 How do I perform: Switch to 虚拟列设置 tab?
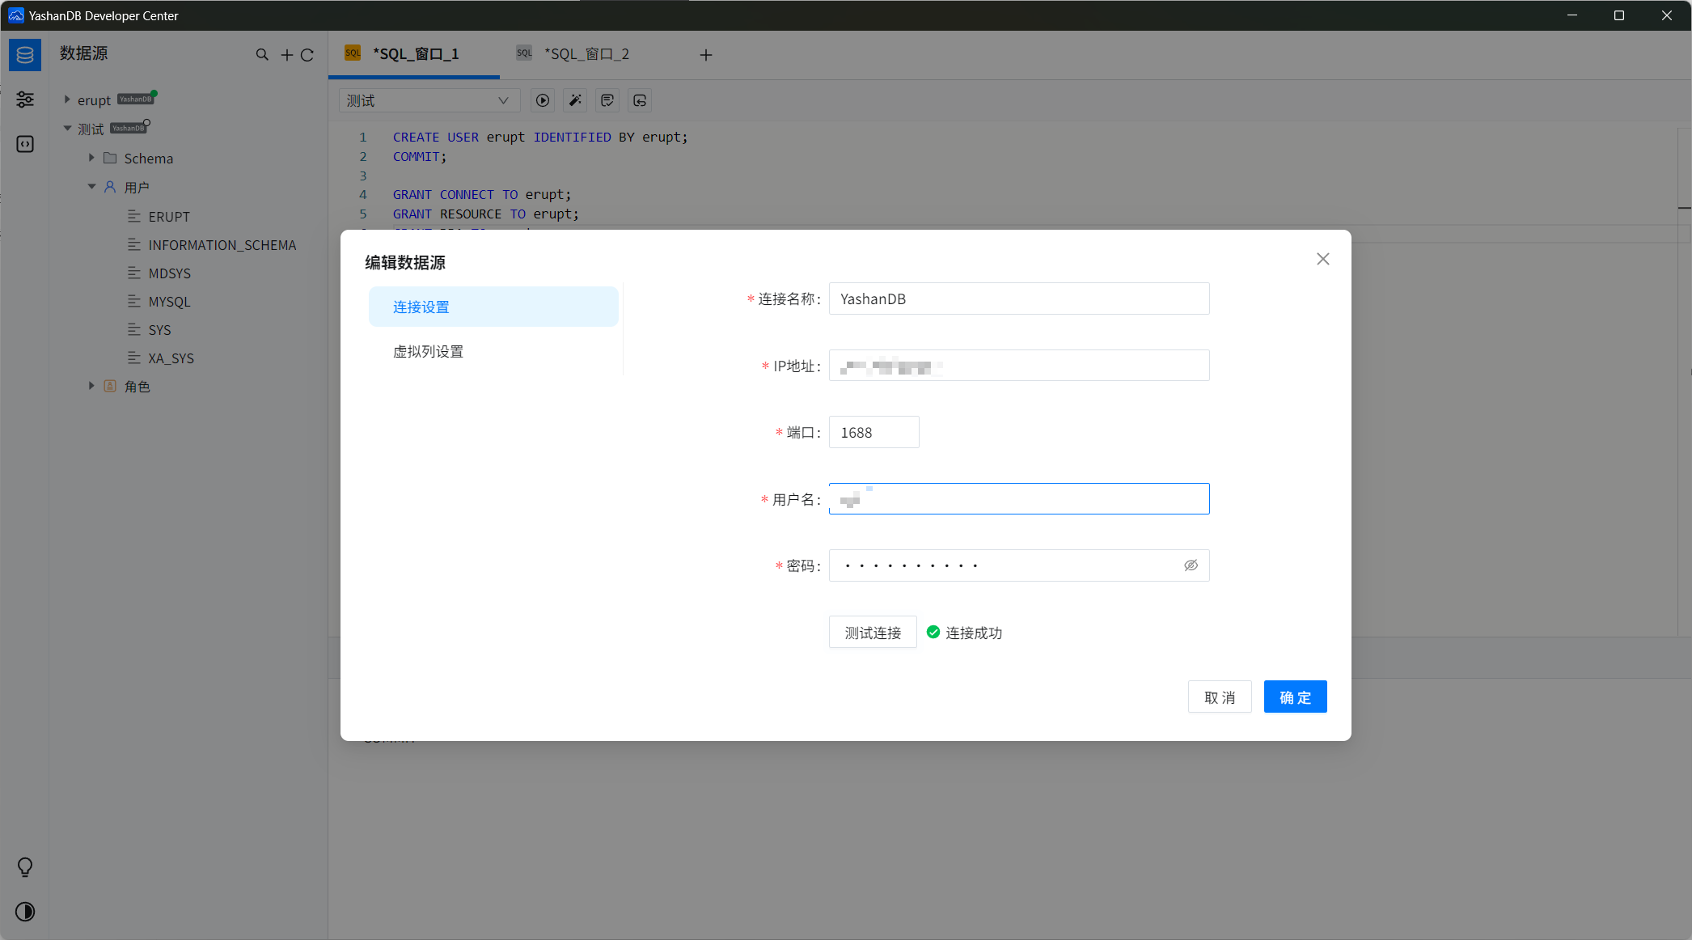[x=428, y=352]
